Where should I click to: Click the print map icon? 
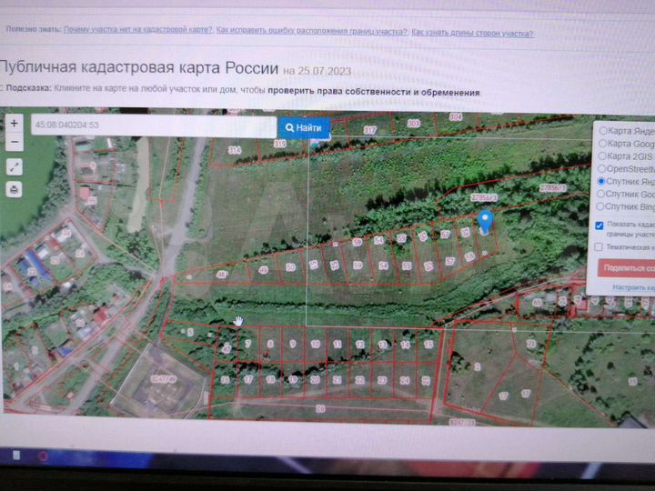click(15, 189)
